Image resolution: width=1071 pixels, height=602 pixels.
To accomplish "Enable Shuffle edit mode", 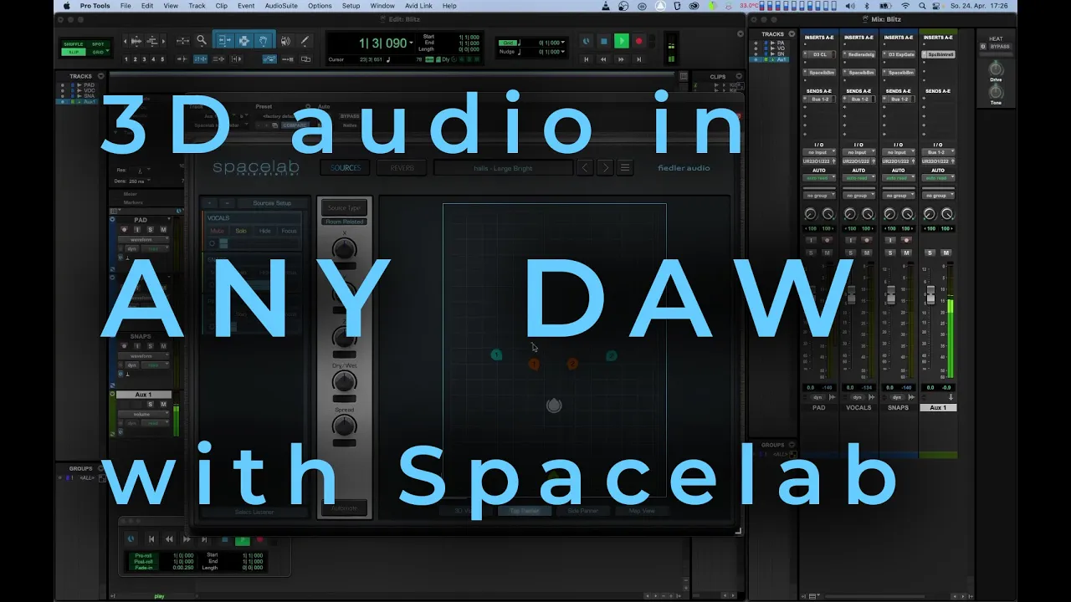I will [74, 44].
